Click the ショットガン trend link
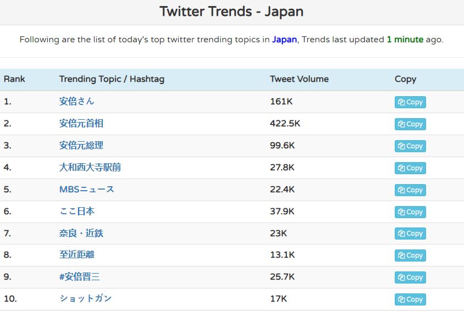This screenshot has height=311, width=464. coord(85,299)
